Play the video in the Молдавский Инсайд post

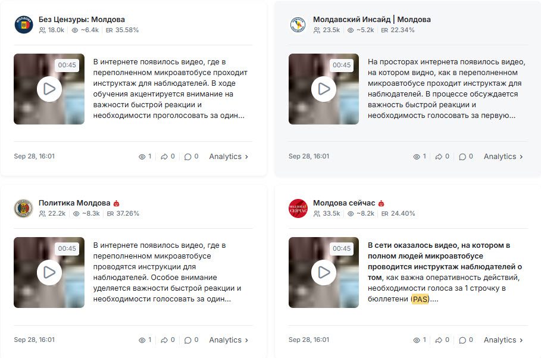point(324,89)
